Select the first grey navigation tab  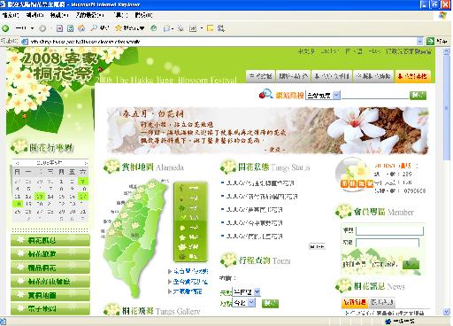tap(260, 76)
